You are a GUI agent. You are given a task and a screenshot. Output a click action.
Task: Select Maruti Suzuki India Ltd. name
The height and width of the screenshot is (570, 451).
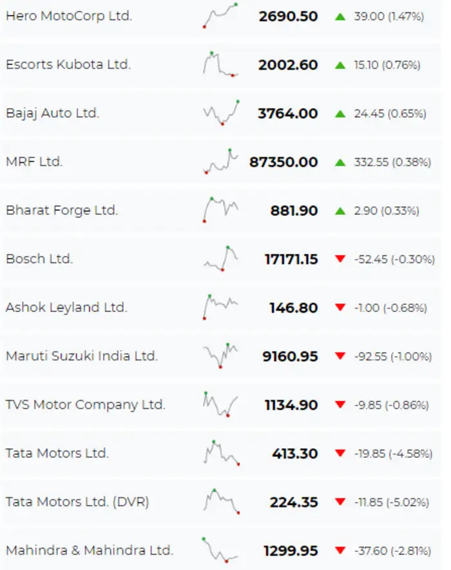82,356
